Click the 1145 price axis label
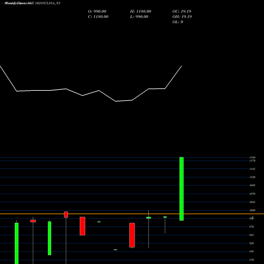 252,169
